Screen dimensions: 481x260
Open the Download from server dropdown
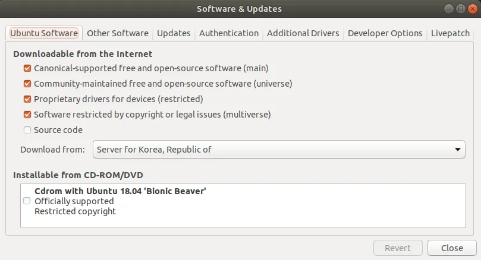(278, 150)
